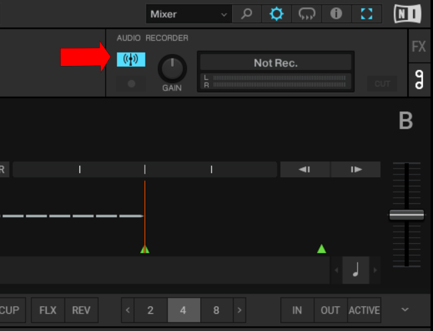Click the magnifying glass search icon
The height and width of the screenshot is (331, 433).
pos(246,14)
